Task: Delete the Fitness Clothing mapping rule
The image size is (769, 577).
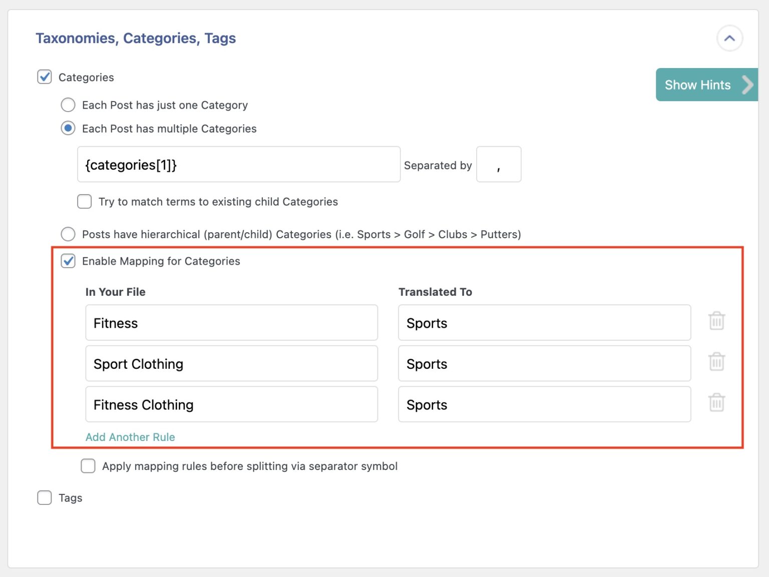Action: tap(716, 402)
